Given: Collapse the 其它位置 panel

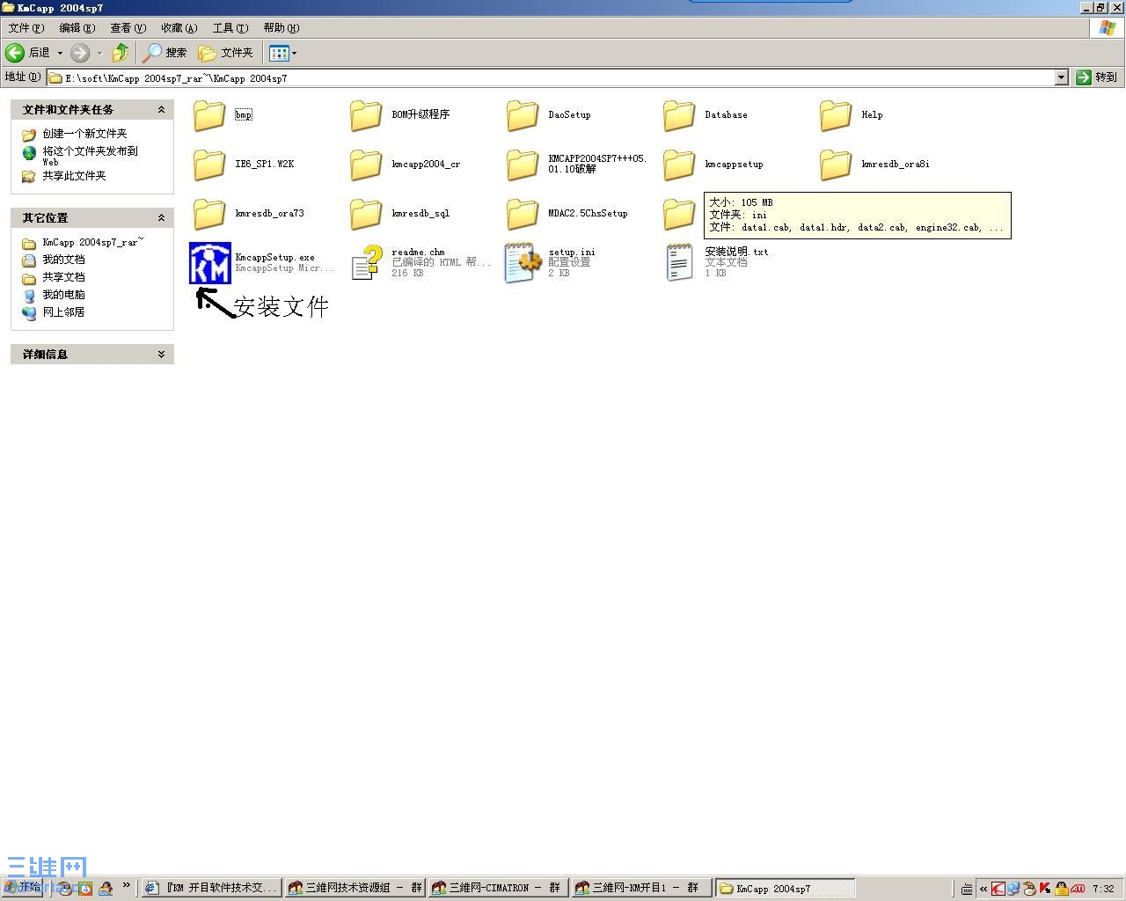Looking at the screenshot, I should 161,217.
